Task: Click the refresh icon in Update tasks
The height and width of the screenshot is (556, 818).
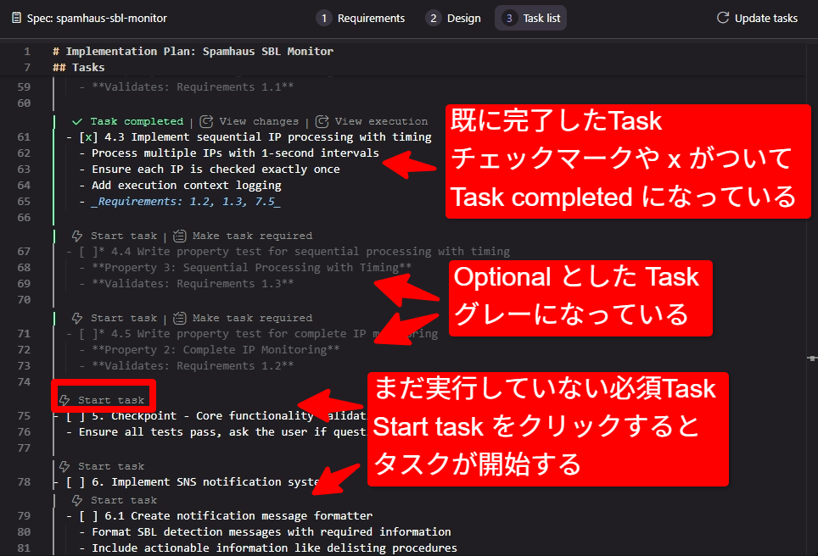Action: (723, 18)
